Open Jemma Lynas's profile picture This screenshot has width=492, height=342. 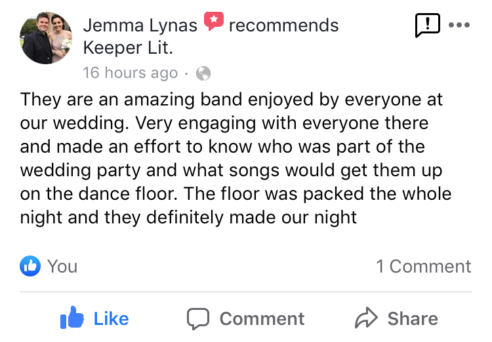tap(46, 37)
